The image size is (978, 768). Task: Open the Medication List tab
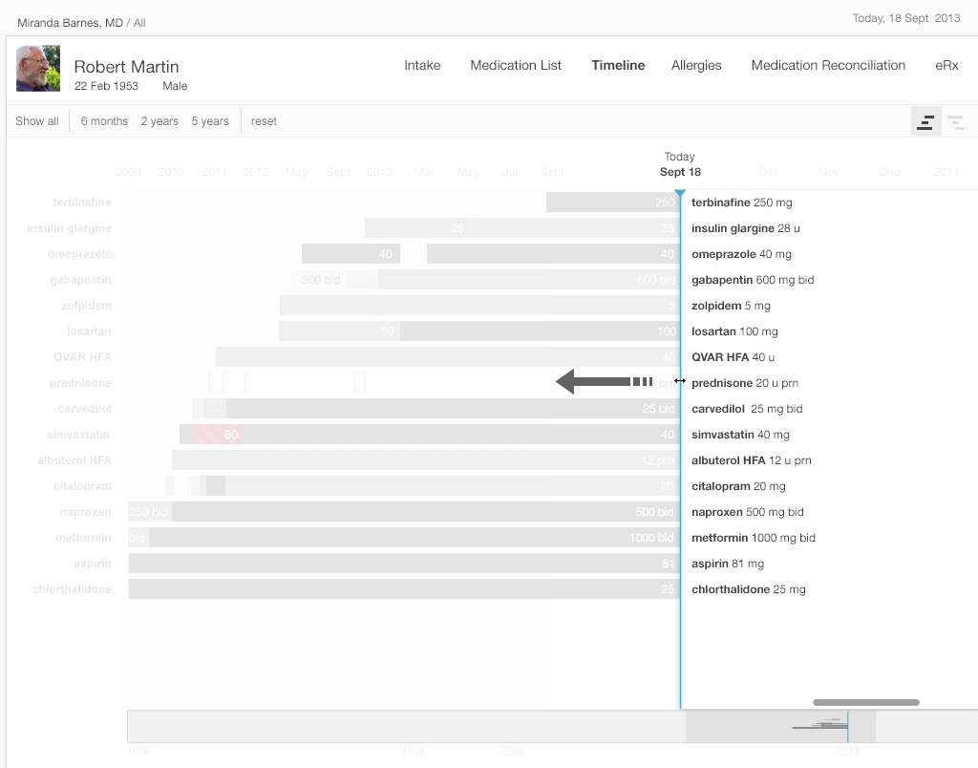click(x=516, y=66)
